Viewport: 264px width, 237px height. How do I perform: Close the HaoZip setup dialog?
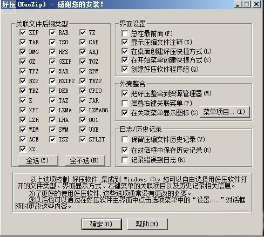tap(256, 4)
